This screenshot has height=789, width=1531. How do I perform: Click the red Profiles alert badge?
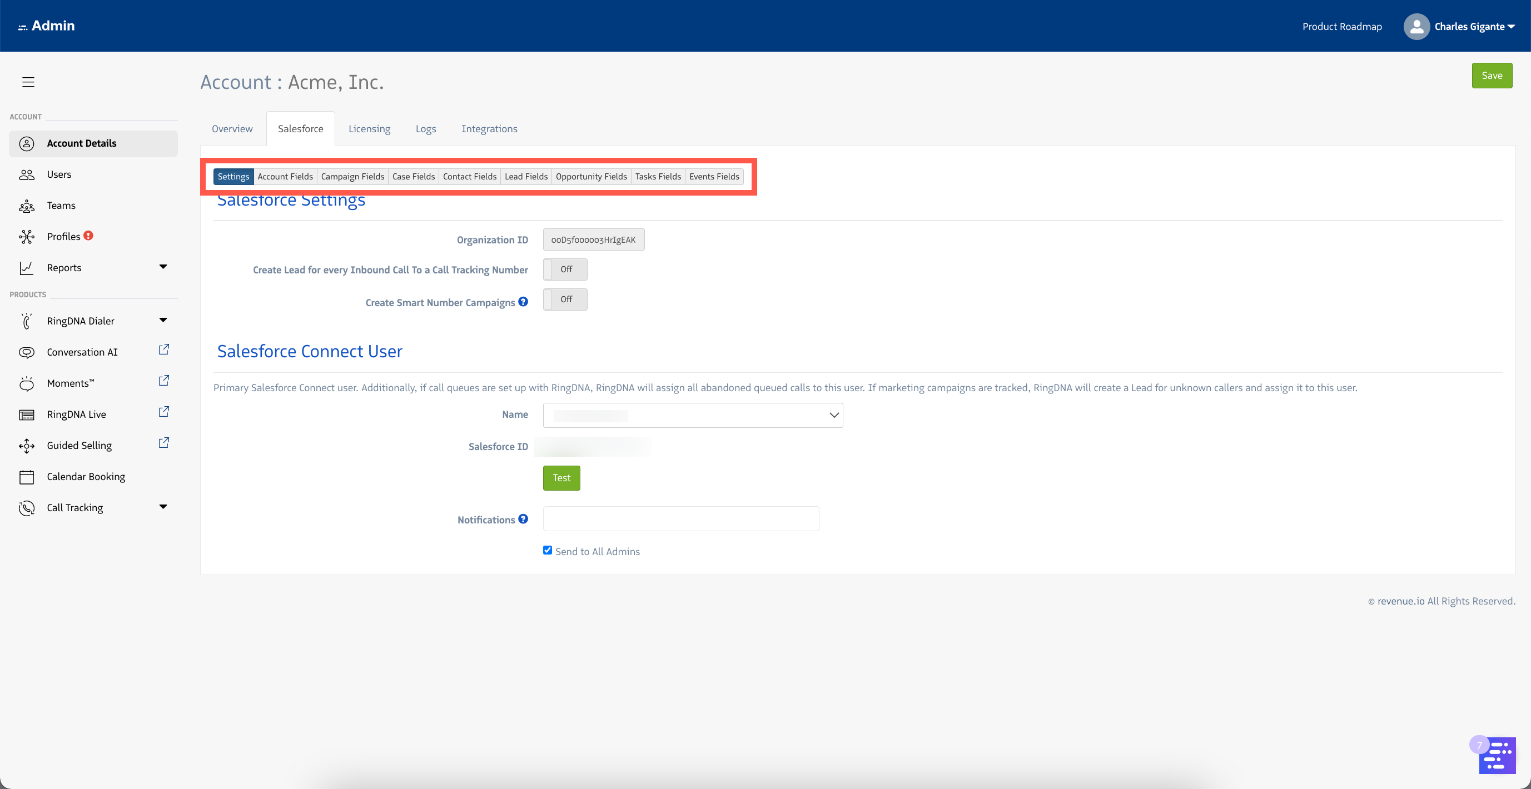[88, 235]
